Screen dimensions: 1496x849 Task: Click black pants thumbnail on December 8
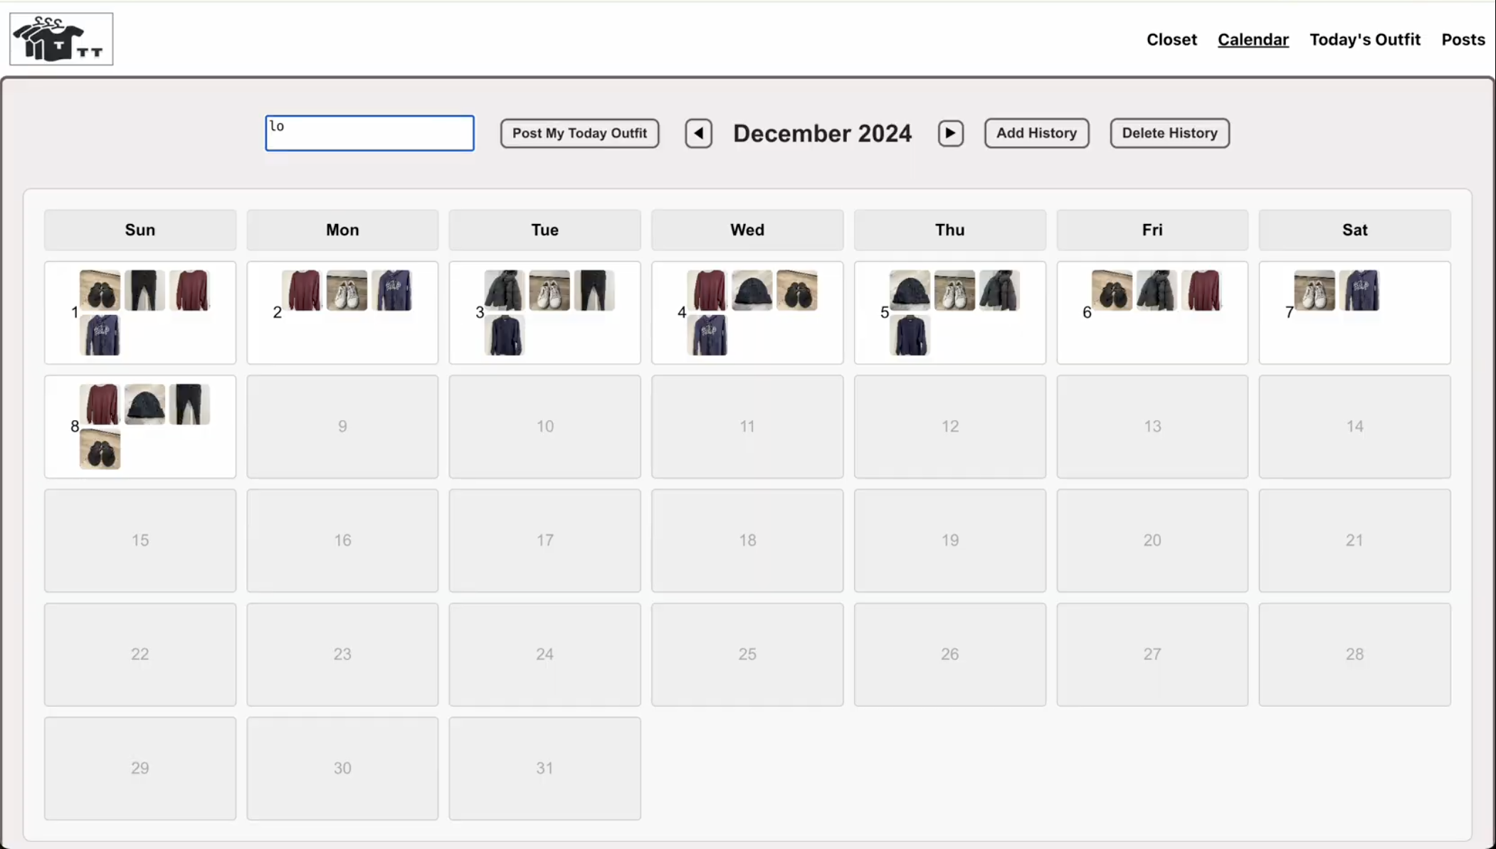pos(189,404)
